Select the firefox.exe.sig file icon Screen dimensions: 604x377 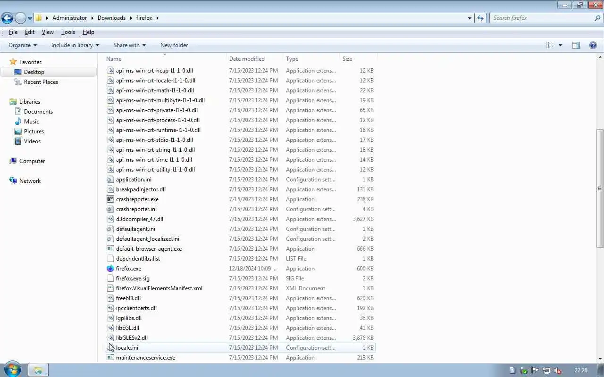[x=110, y=279]
